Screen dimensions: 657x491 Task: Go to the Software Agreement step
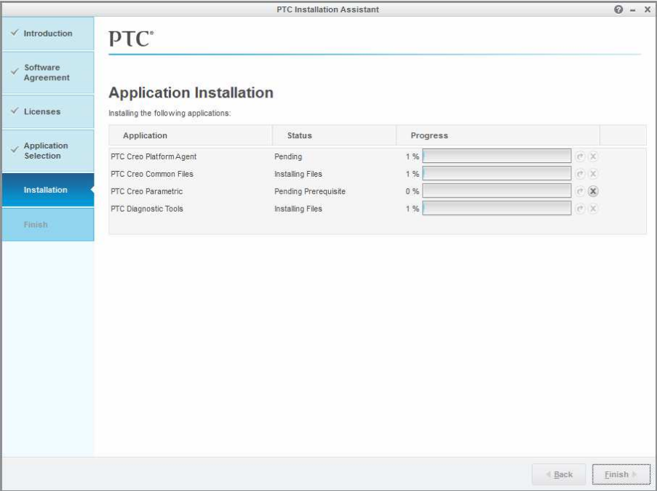pyautogui.click(x=48, y=73)
